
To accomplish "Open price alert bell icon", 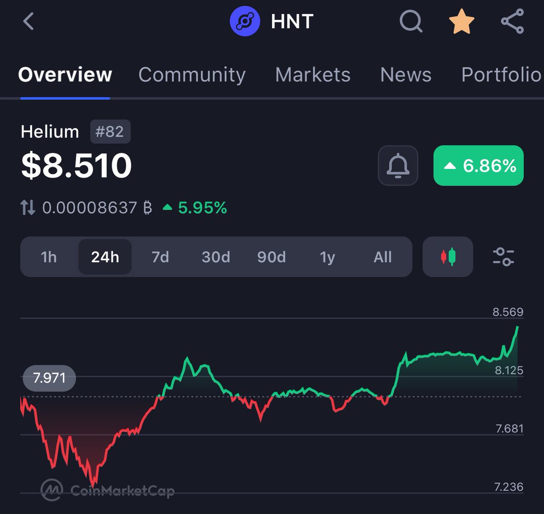I will (x=398, y=165).
